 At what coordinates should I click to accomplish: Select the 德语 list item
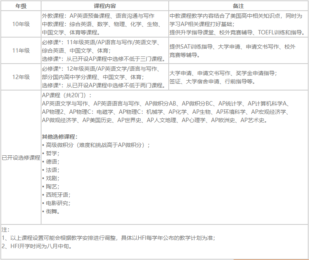(x=52, y=162)
